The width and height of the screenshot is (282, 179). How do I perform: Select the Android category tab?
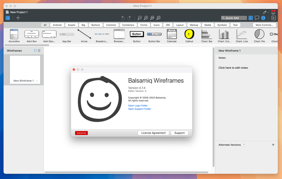pos(57,25)
